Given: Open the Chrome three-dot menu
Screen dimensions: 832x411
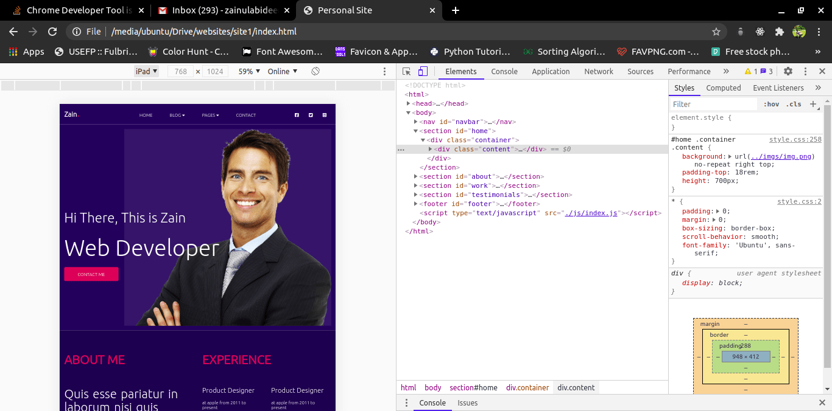Looking at the screenshot, I should click(x=819, y=32).
